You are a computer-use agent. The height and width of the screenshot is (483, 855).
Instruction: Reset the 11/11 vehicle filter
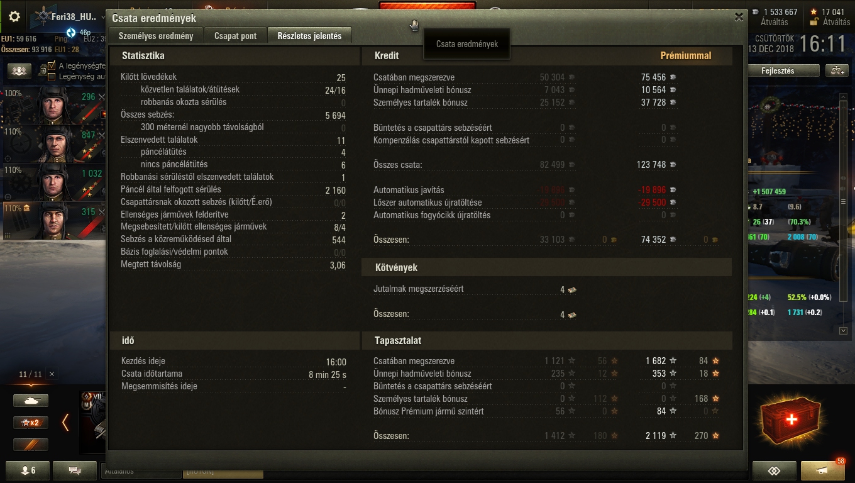coord(52,374)
